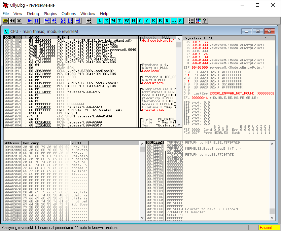This screenshot has width=281, height=231.
Task: Show the References window (R)
Action: (x=167, y=21)
